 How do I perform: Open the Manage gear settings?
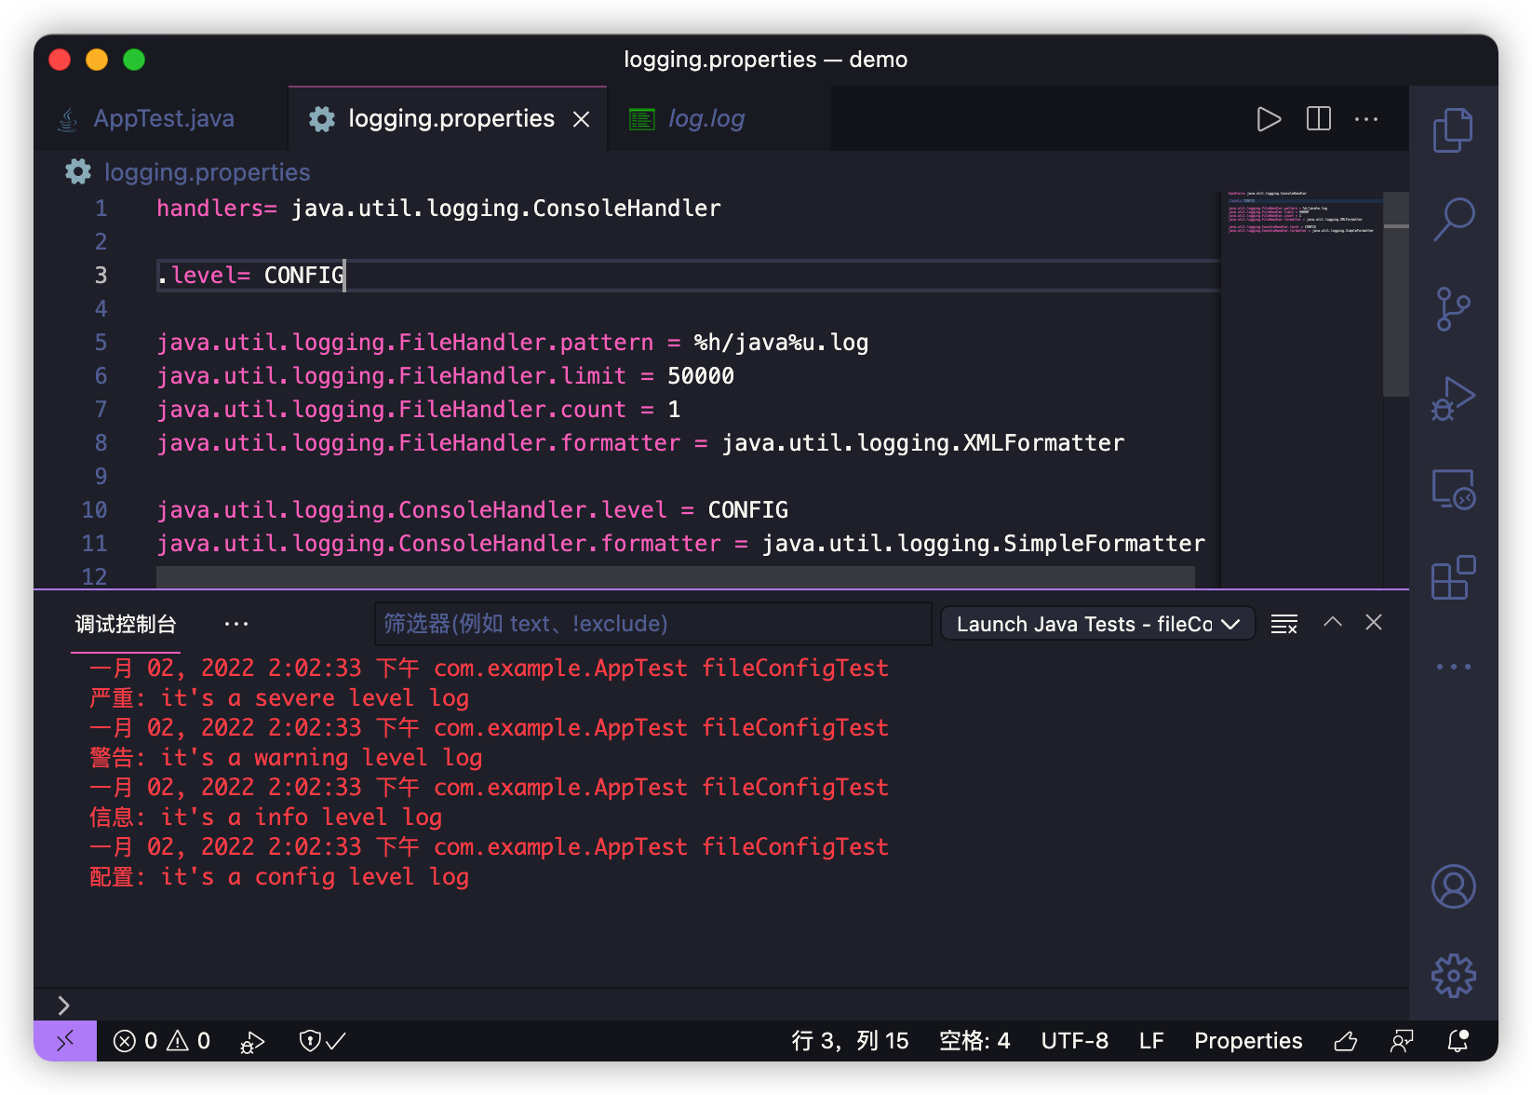point(1453,976)
